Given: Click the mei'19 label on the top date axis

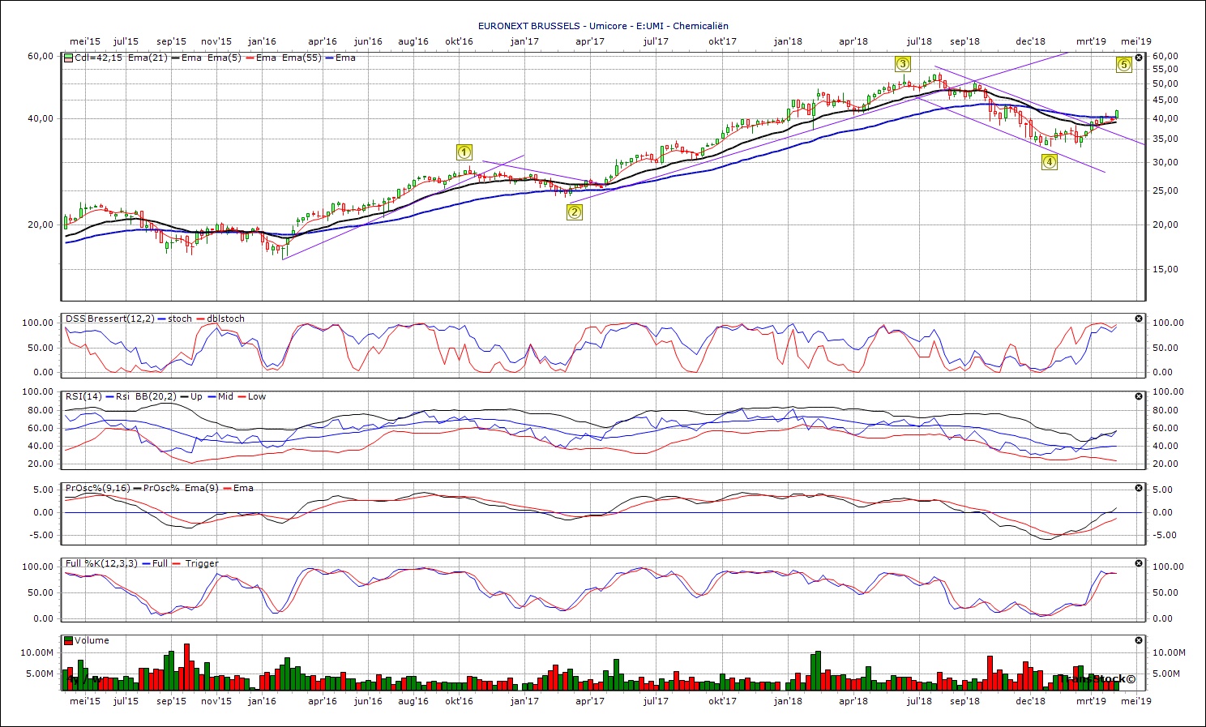Looking at the screenshot, I should [x=1136, y=41].
